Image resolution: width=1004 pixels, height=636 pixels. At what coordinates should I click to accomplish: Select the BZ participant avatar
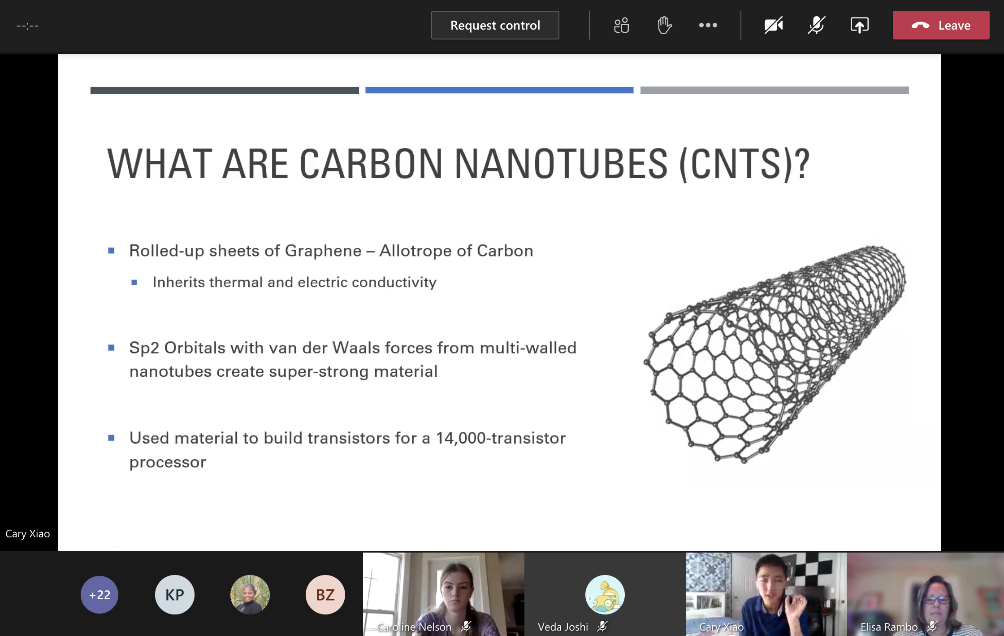tap(325, 594)
